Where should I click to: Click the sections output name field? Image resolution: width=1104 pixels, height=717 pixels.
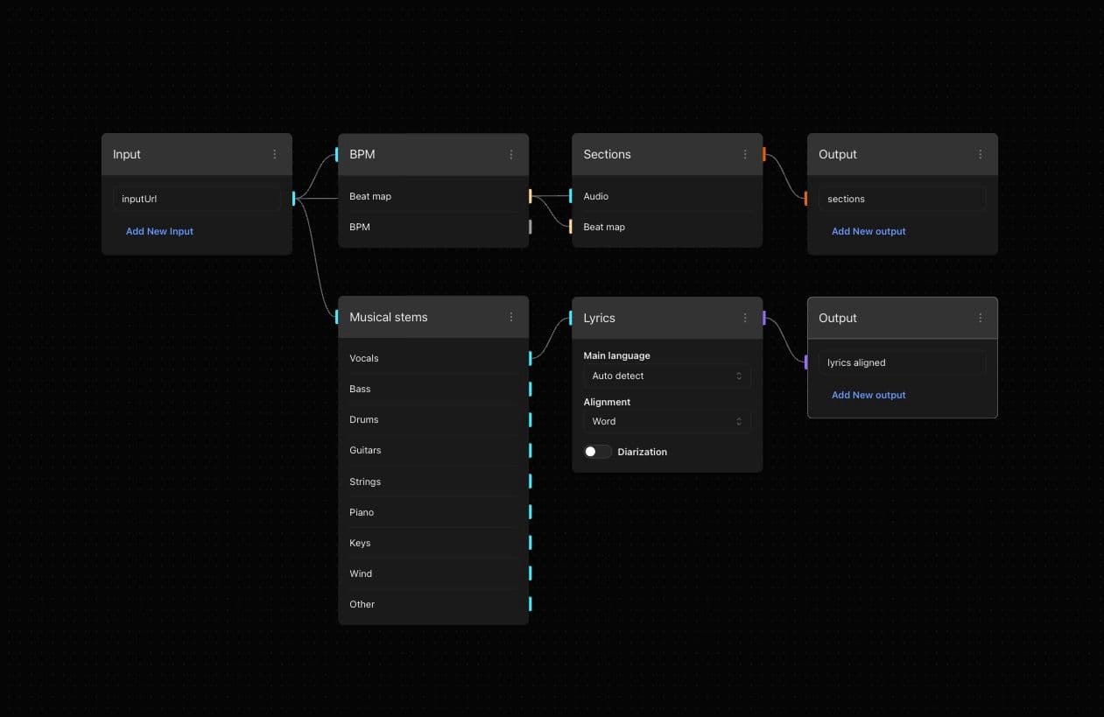tap(902, 199)
